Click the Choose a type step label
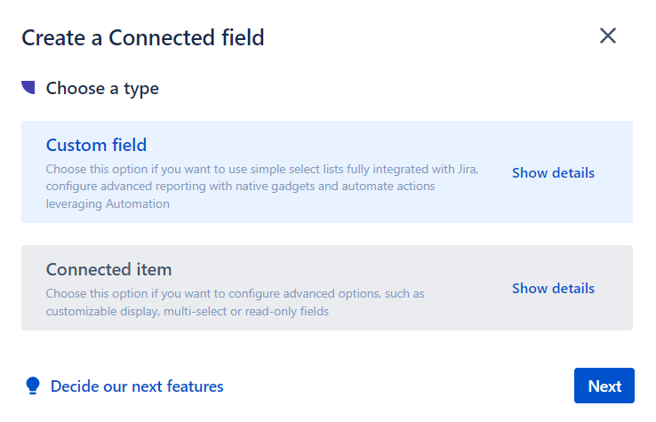Viewport: 656px width, 422px height. coord(102,88)
